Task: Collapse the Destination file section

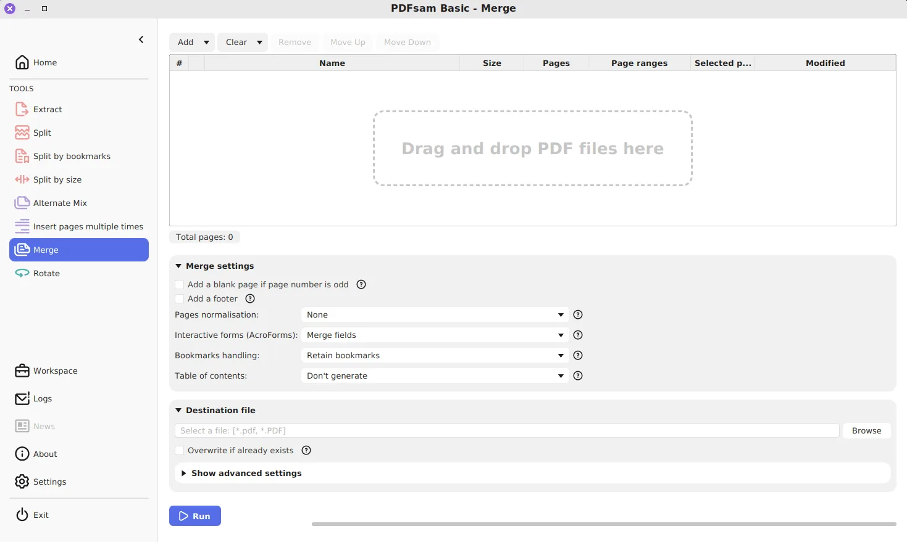Action: [178, 410]
